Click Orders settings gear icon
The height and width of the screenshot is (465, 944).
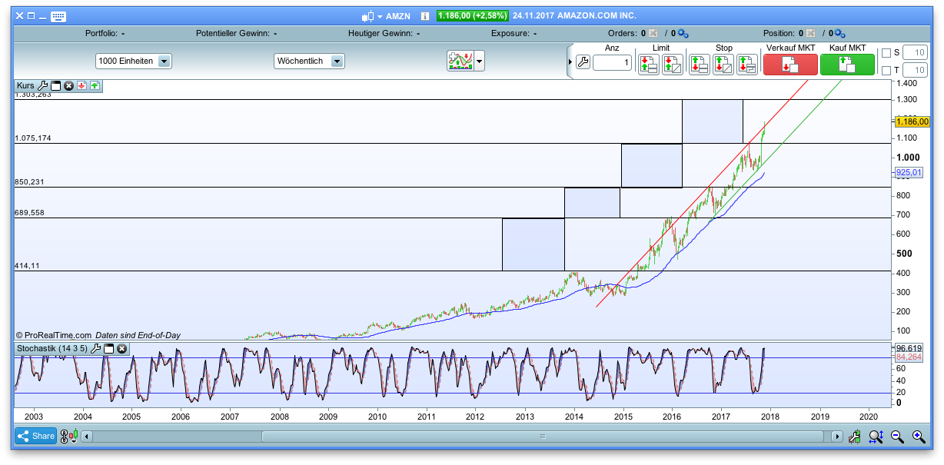683,34
